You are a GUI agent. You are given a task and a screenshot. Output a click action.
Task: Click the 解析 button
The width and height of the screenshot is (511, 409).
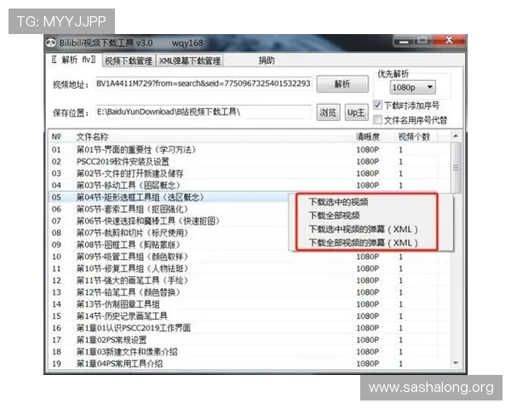[x=342, y=84]
